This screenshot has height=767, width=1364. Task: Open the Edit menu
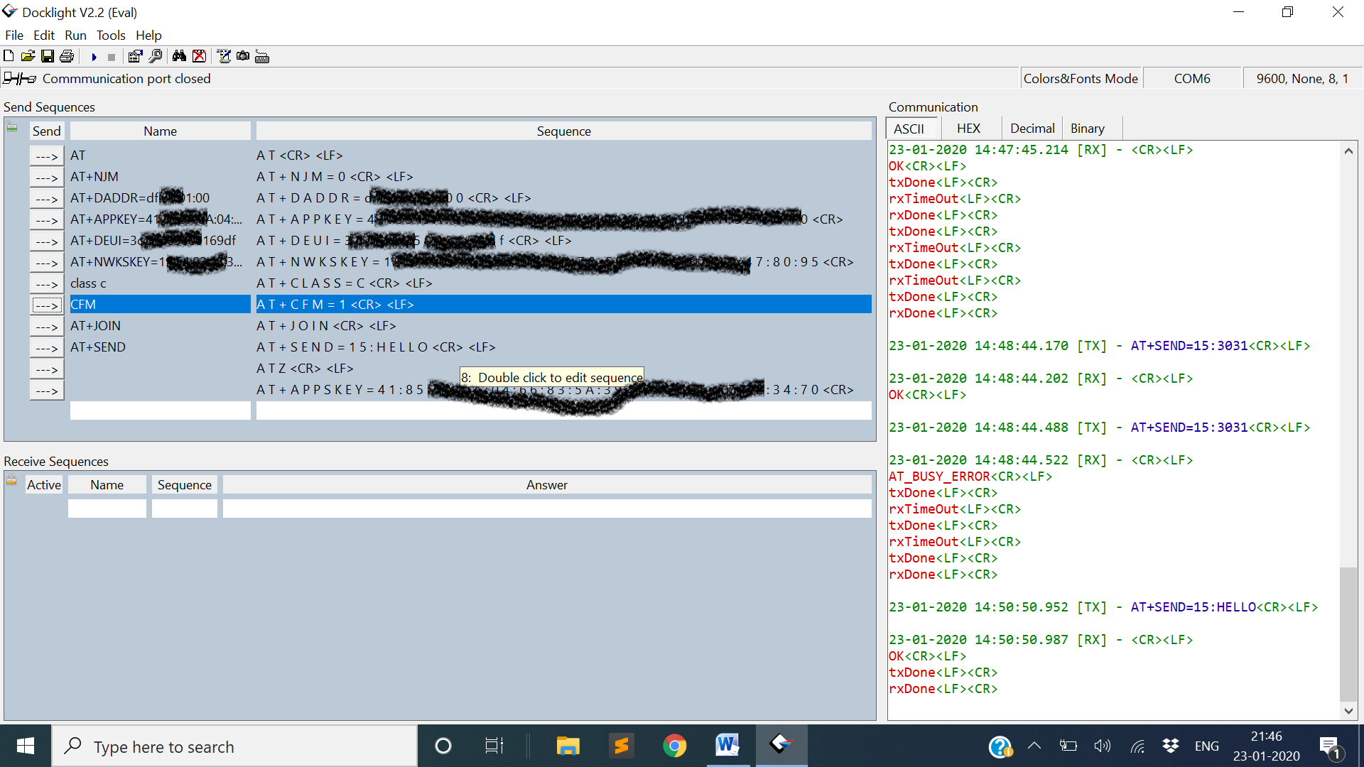tap(44, 35)
